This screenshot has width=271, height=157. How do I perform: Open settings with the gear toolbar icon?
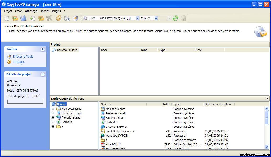click(x=59, y=18)
